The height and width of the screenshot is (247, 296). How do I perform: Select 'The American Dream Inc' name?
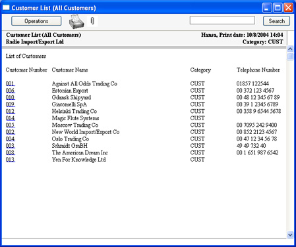(80, 152)
